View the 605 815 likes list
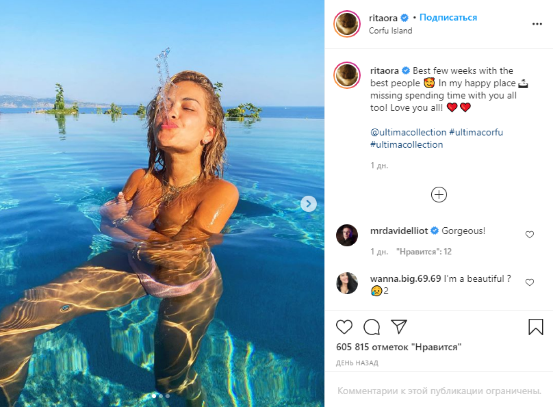This screenshot has height=407, width=553. [398, 347]
